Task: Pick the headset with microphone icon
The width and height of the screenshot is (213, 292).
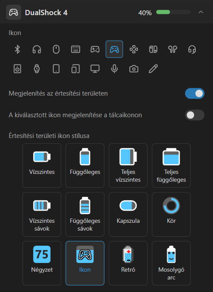Action: [192, 49]
